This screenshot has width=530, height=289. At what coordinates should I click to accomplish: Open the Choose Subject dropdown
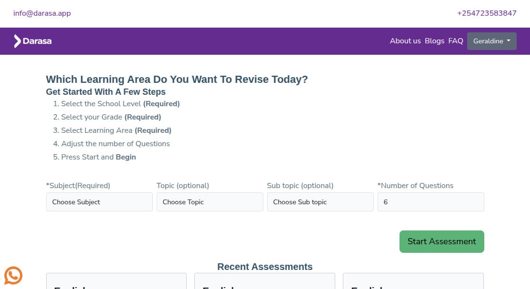pyautogui.click(x=99, y=202)
